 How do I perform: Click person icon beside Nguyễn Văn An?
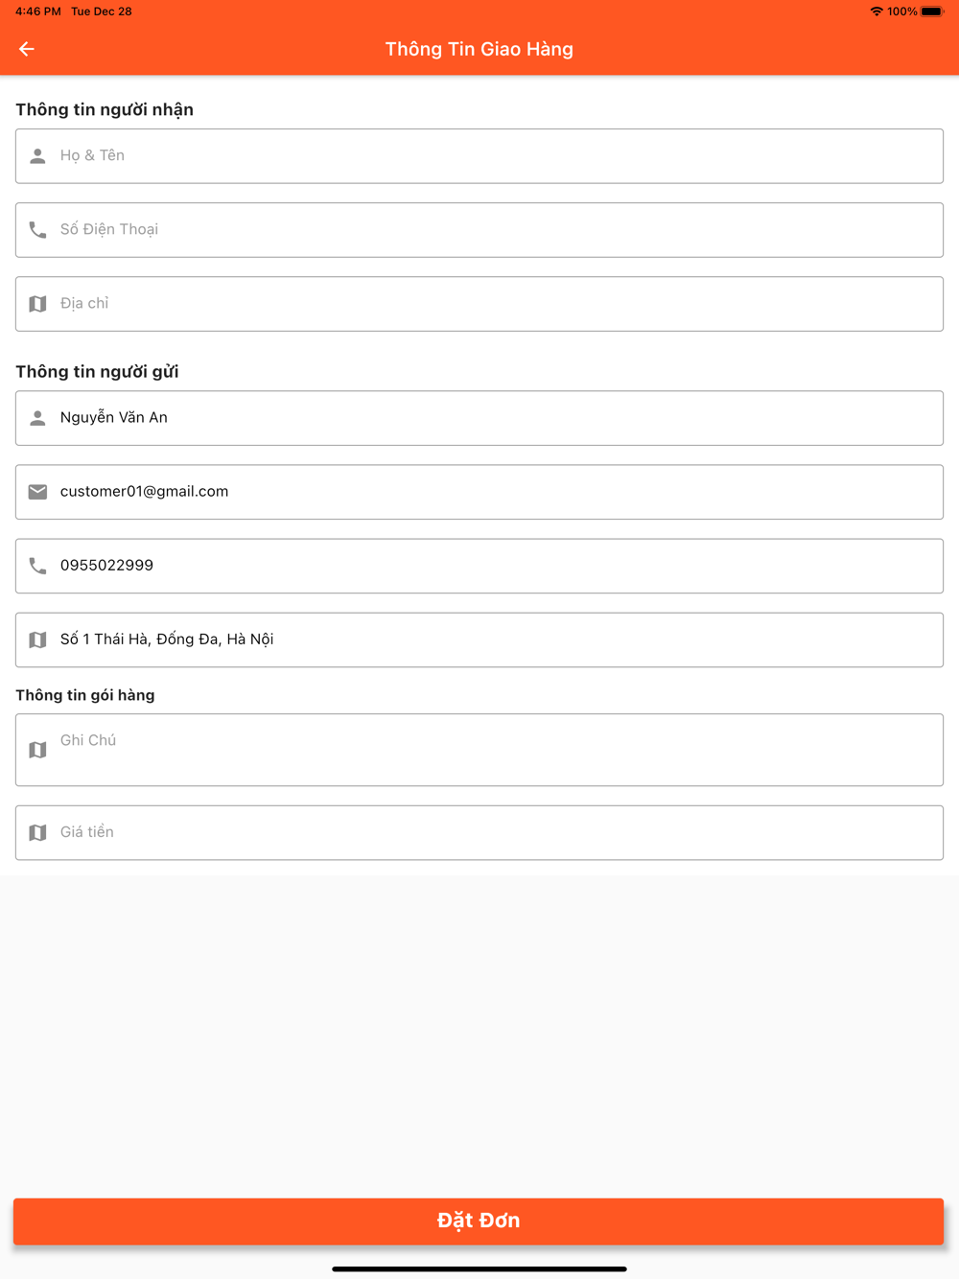[37, 418]
